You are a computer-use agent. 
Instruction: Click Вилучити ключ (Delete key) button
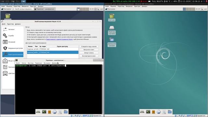tap(89, 50)
